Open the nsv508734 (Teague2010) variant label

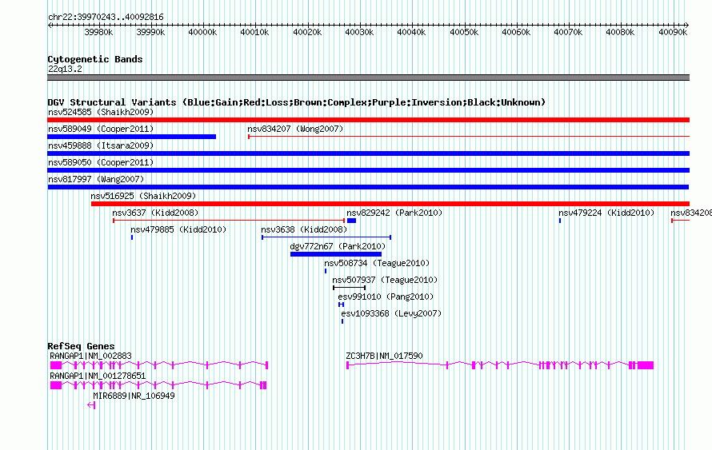(377, 263)
